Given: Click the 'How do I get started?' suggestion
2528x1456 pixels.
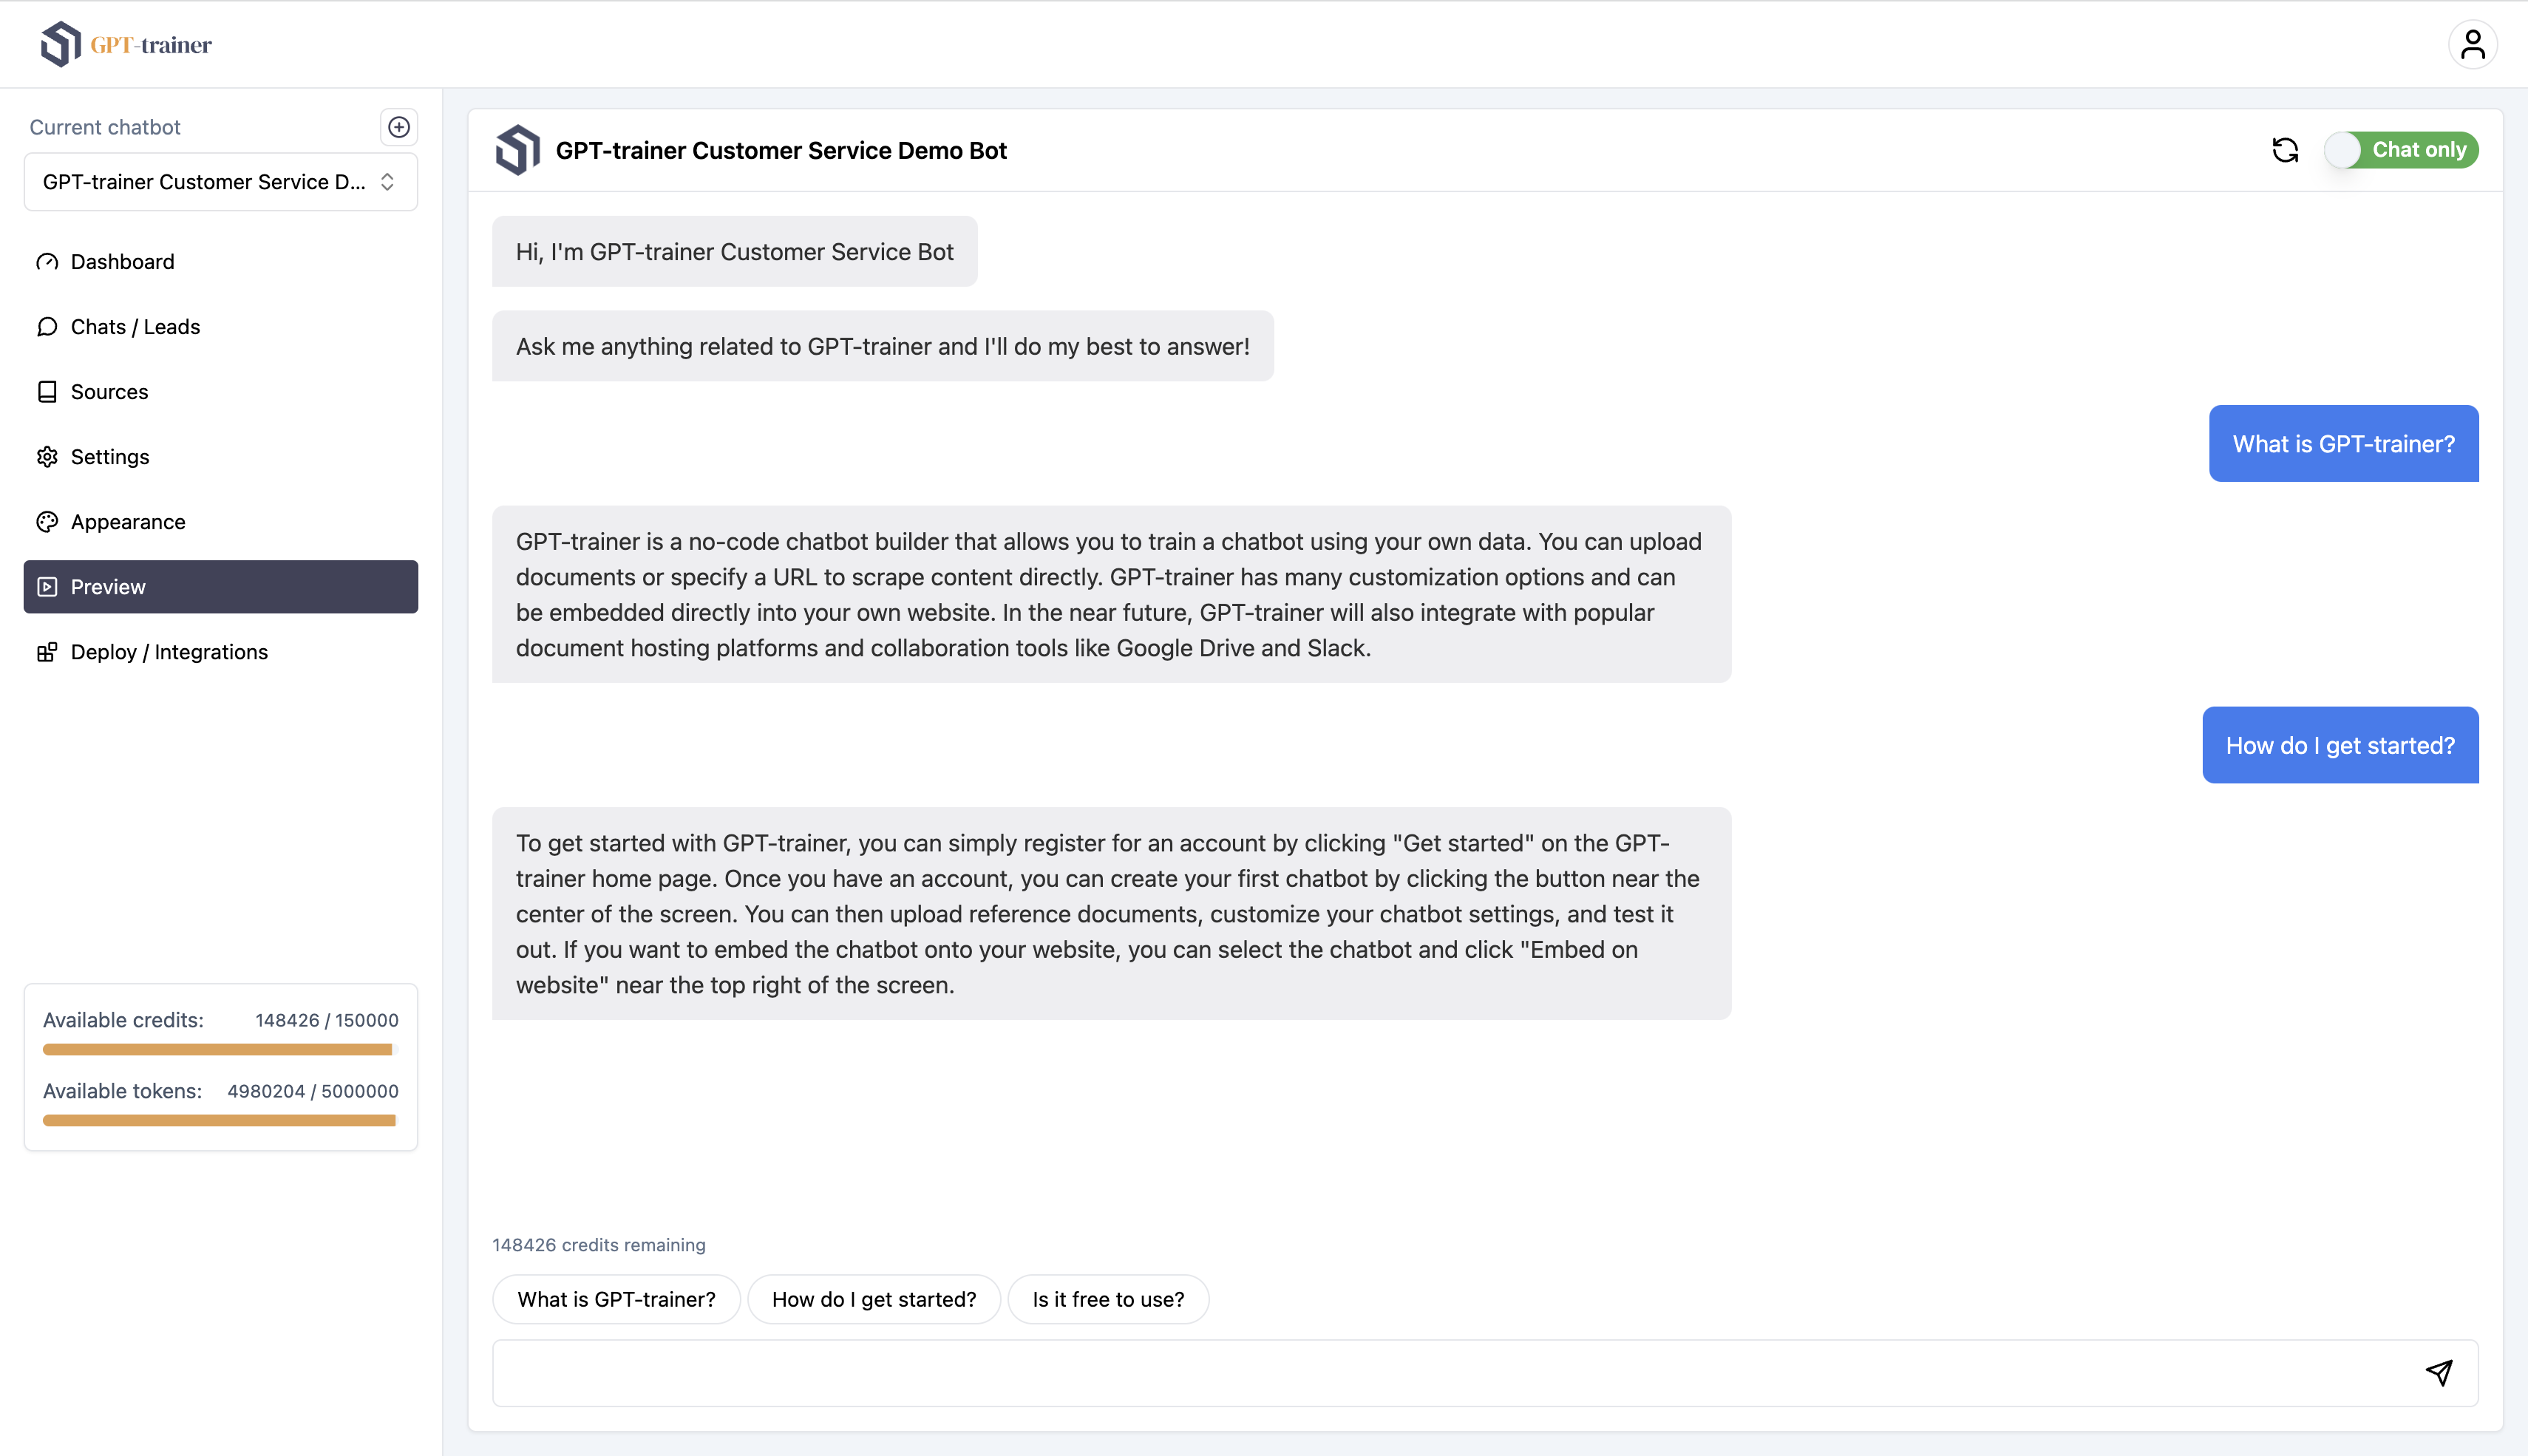Looking at the screenshot, I should (x=873, y=1299).
